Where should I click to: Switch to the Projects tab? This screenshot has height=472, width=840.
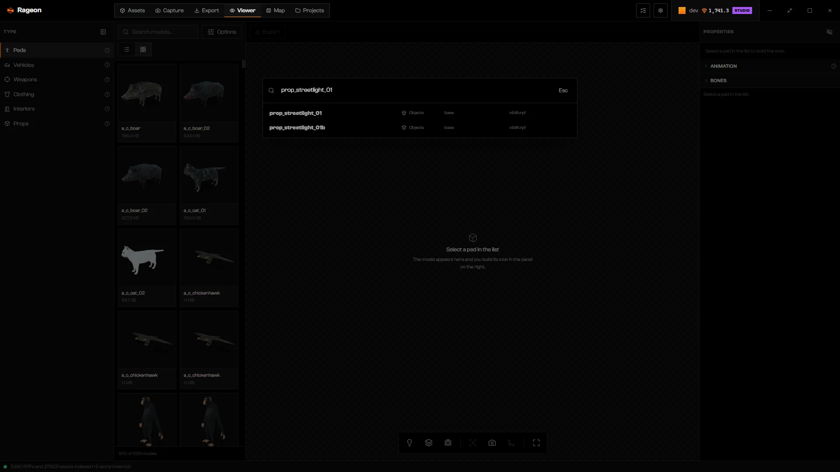tap(310, 10)
